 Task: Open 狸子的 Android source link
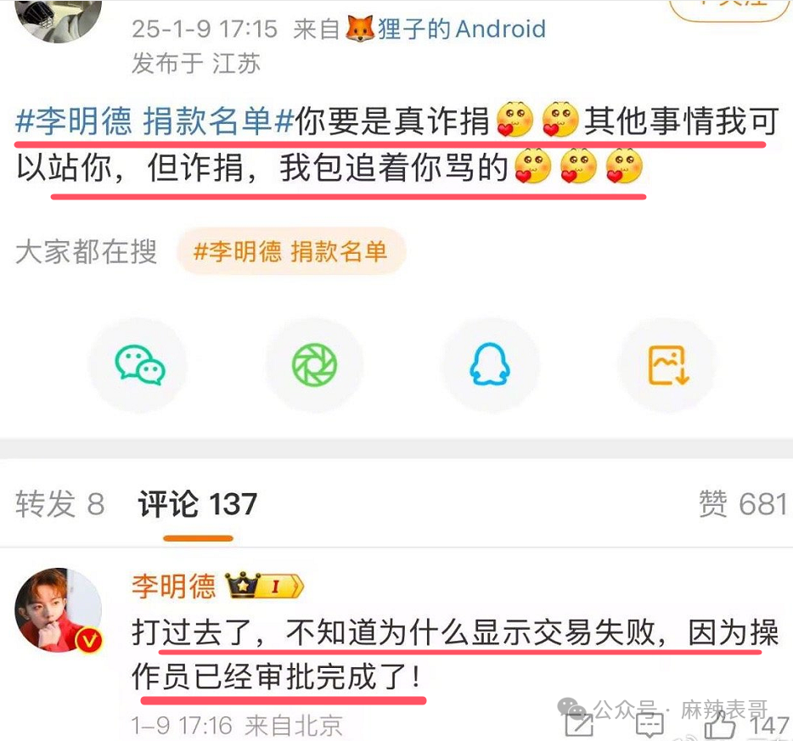tap(462, 29)
